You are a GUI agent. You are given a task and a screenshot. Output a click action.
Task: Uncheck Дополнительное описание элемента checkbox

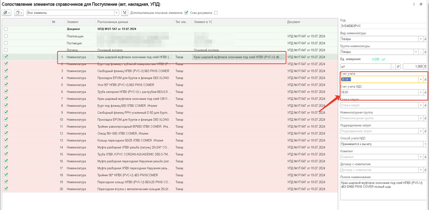pos(186,13)
